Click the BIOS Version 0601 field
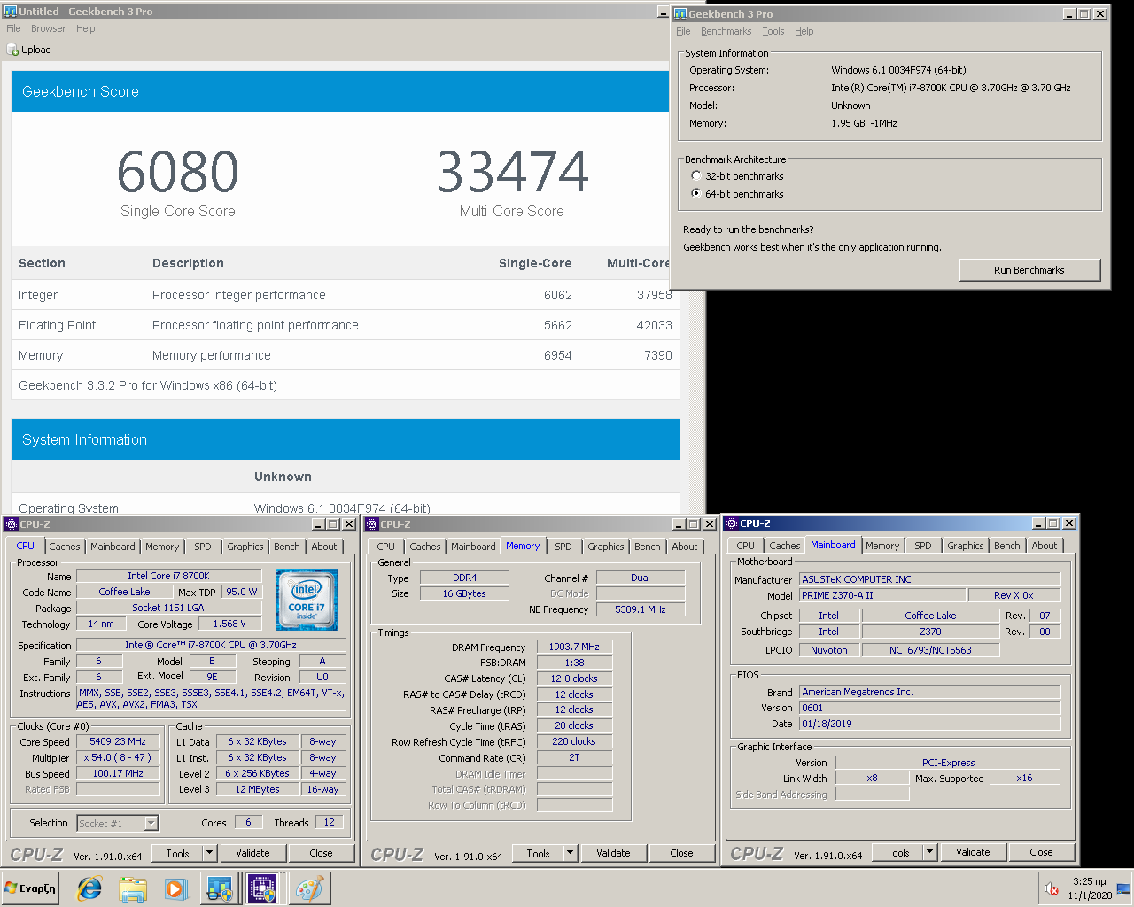This screenshot has height=907, width=1134. pos(929,708)
